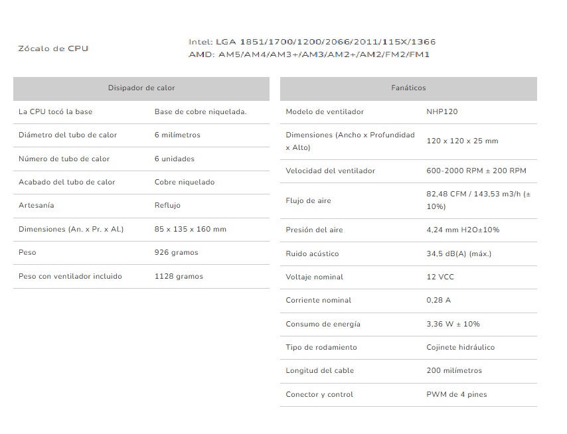The image size is (567, 434).
Task: Click the "85 x 135 x 160 mm" dimensions value
Action: 191,229
